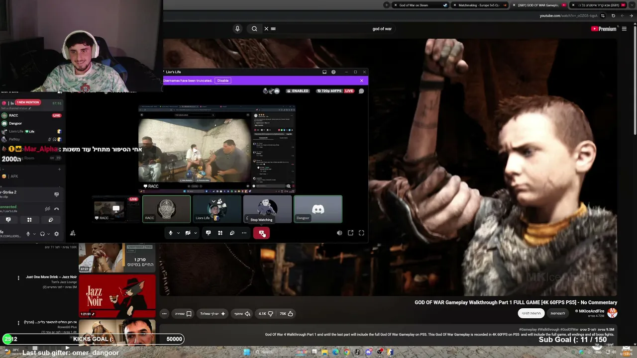Open the soundboard from call controls

point(232,233)
